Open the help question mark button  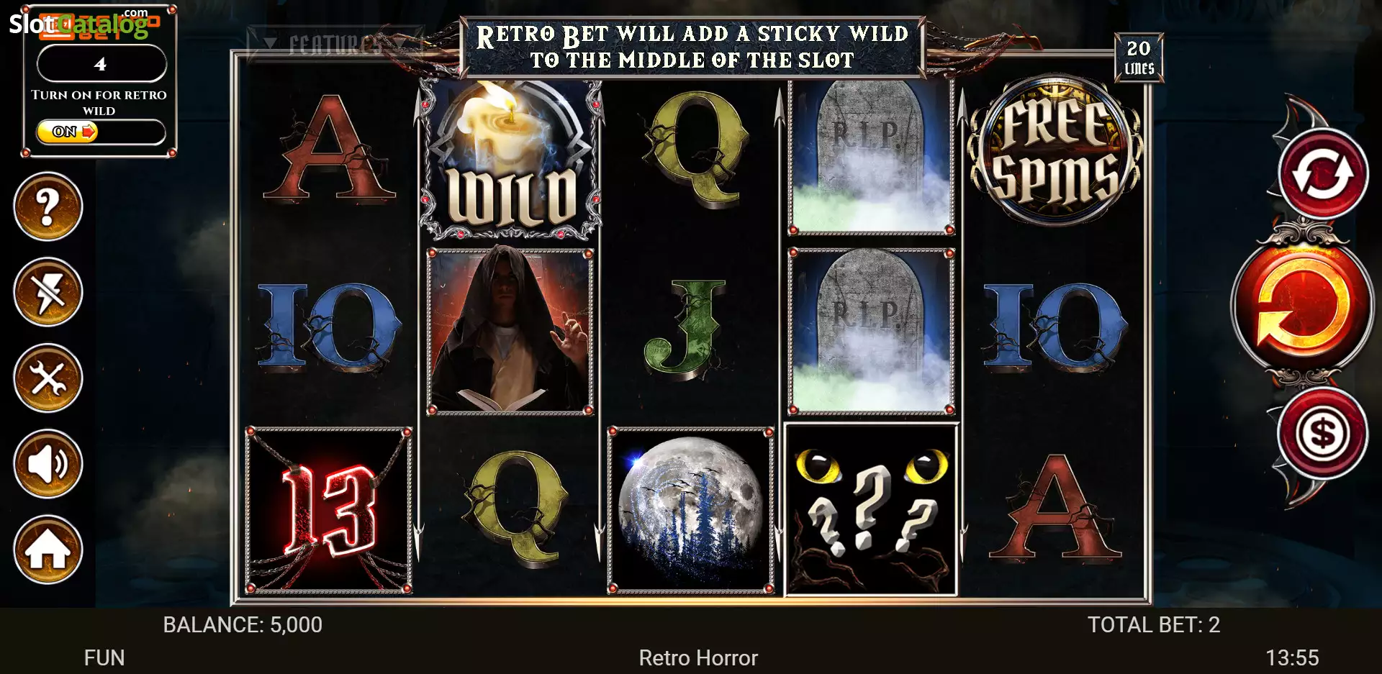coord(48,206)
